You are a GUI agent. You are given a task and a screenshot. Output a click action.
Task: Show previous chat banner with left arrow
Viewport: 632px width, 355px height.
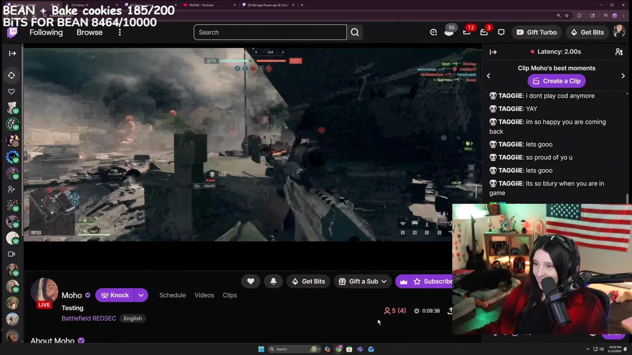tap(488, 76)
